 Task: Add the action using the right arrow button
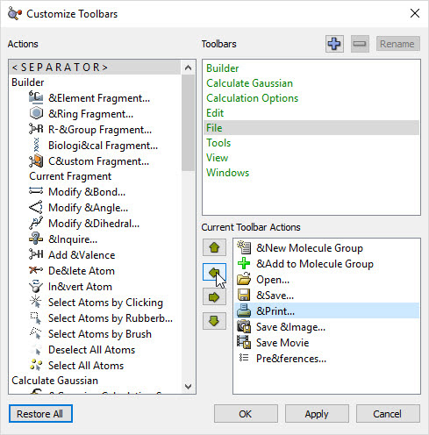coord(214,297)
